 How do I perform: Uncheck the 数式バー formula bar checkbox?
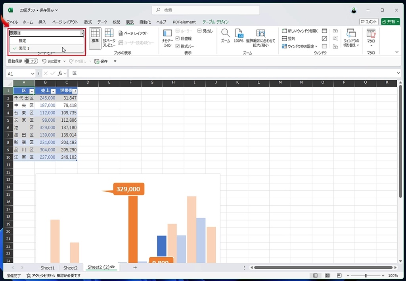pyautogui.click(x=178, y=46)
